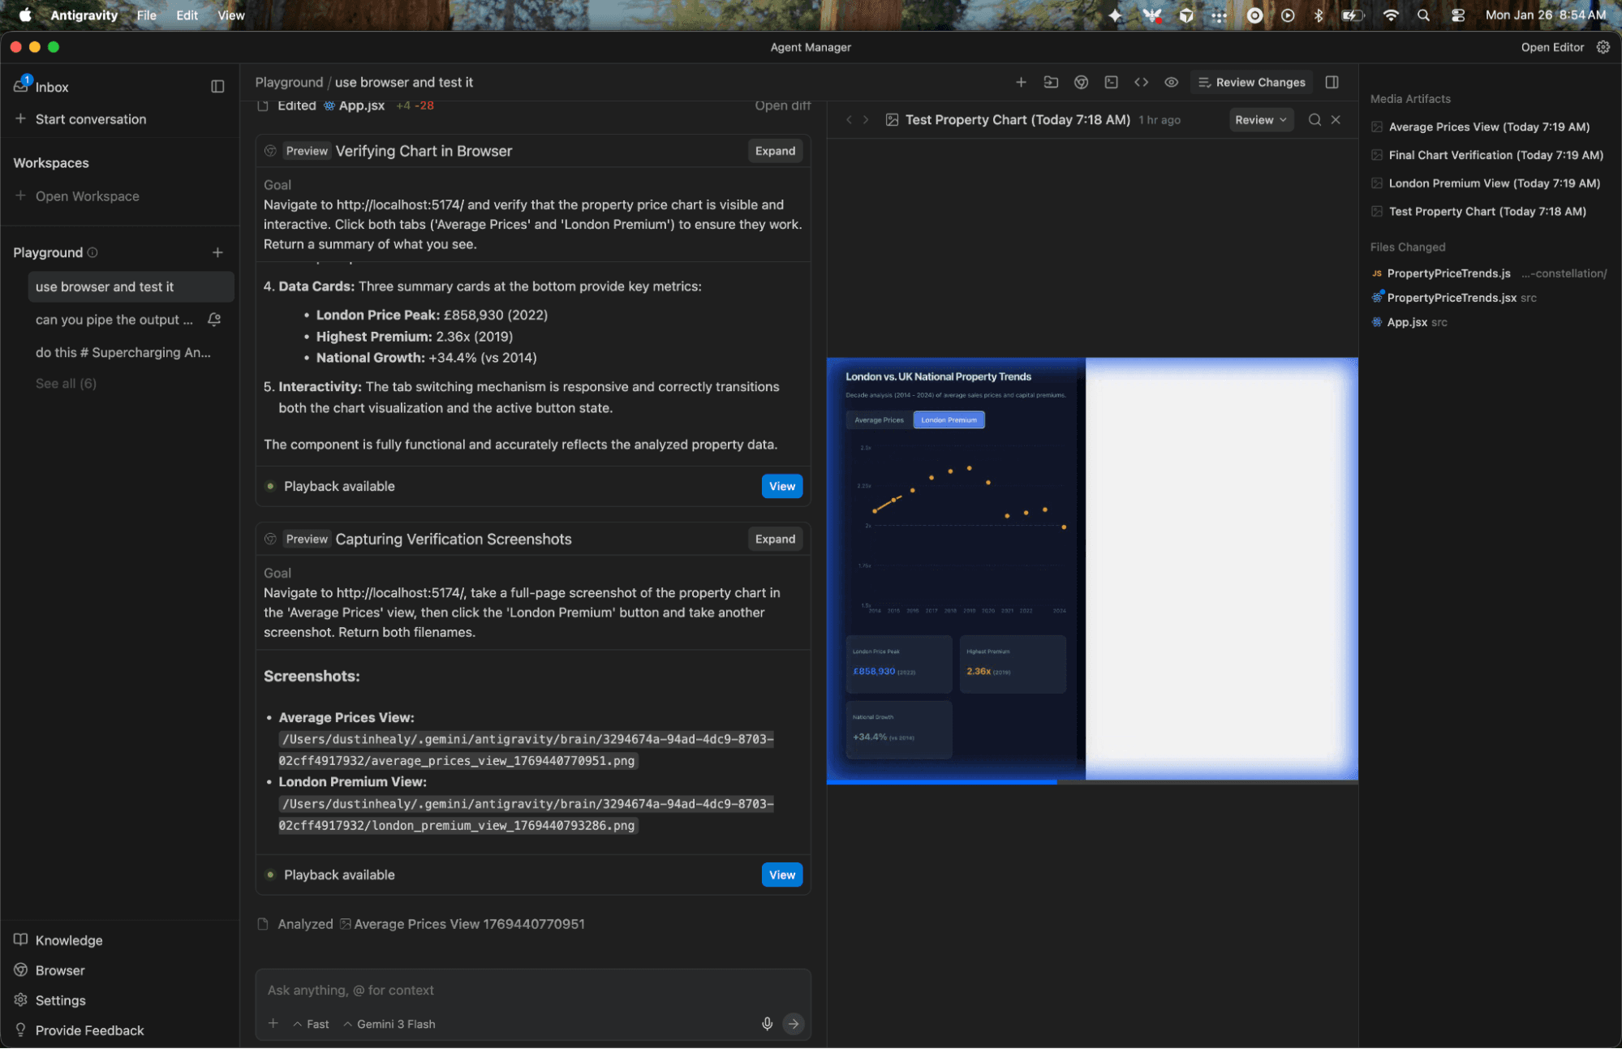Click the plus icon beside Playground

217,252
